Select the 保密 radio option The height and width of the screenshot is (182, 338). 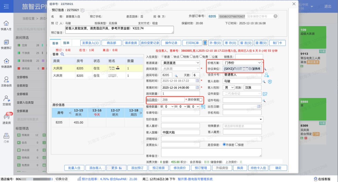click(x=236, y=145)
